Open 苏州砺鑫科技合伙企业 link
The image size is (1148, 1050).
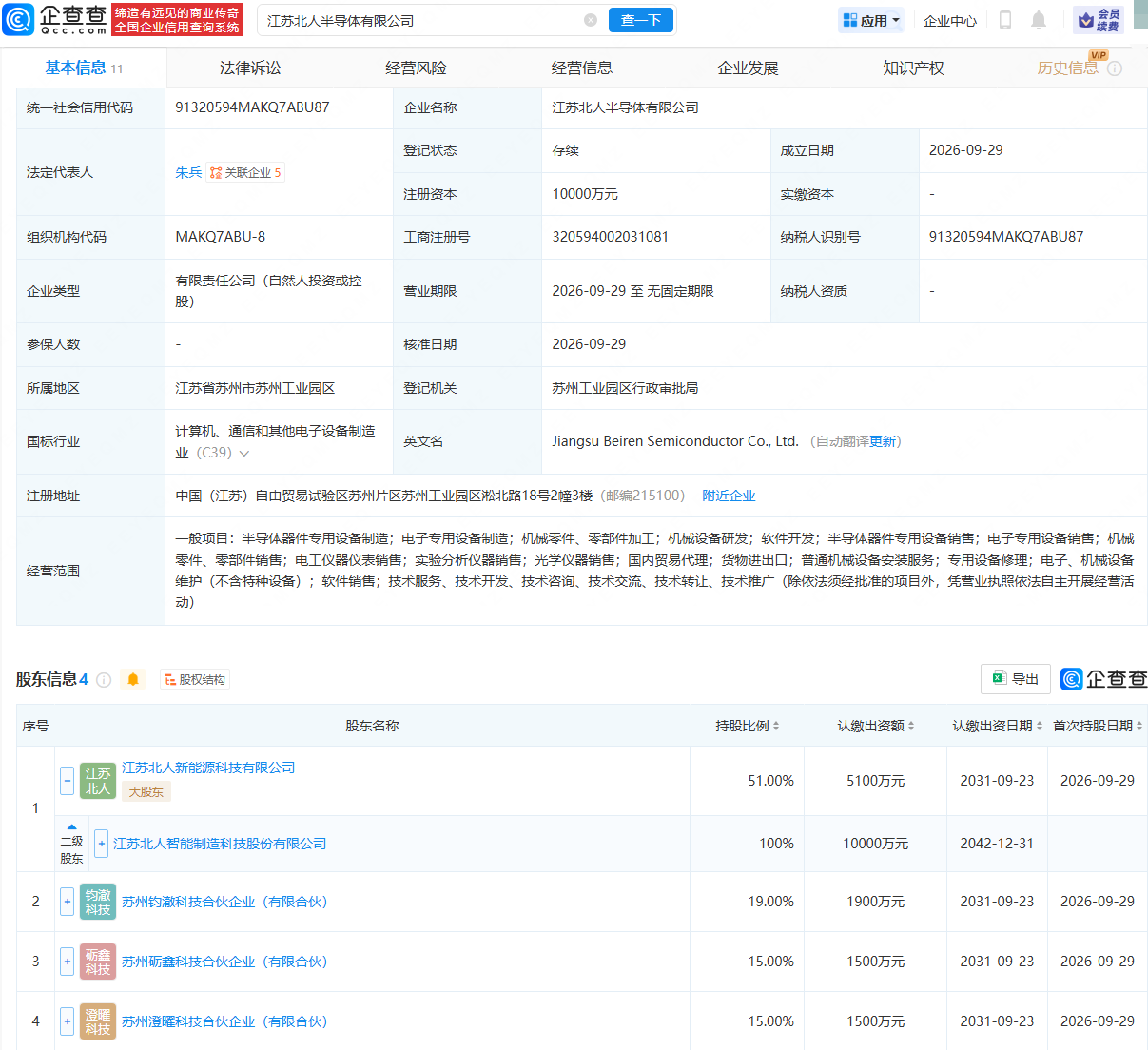tap(224, 962)
